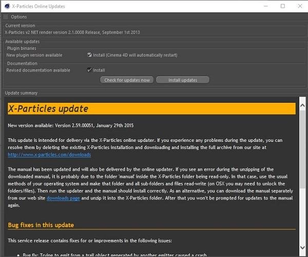Close the X-Particles Online Updates window

[x=300, y=6]
